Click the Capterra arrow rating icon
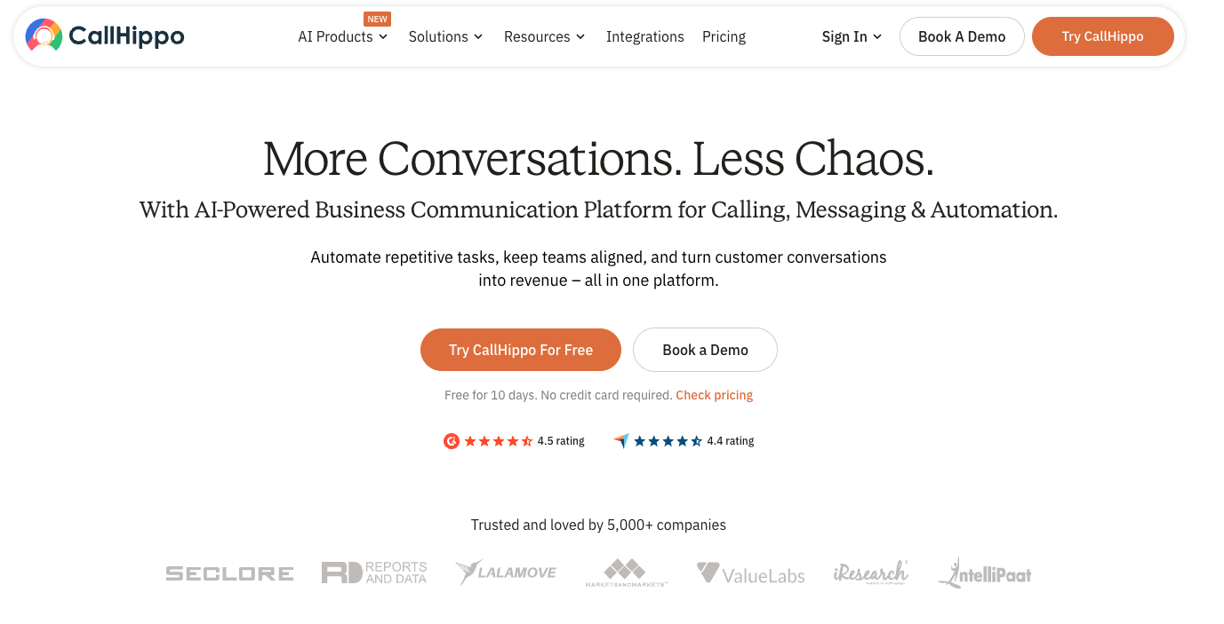 (x=621, y=441)
